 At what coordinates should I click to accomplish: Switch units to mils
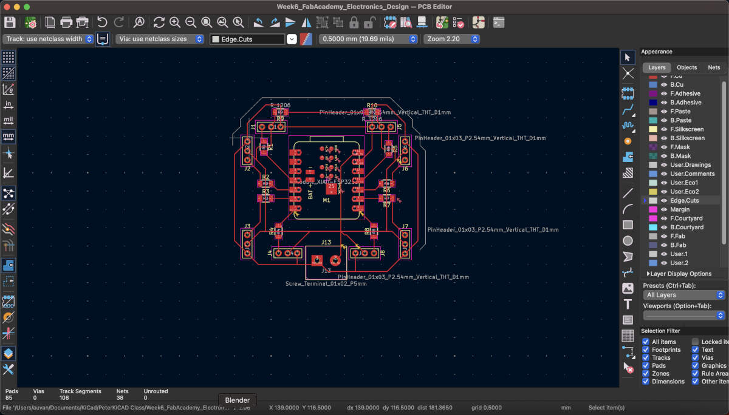(9, 120)
